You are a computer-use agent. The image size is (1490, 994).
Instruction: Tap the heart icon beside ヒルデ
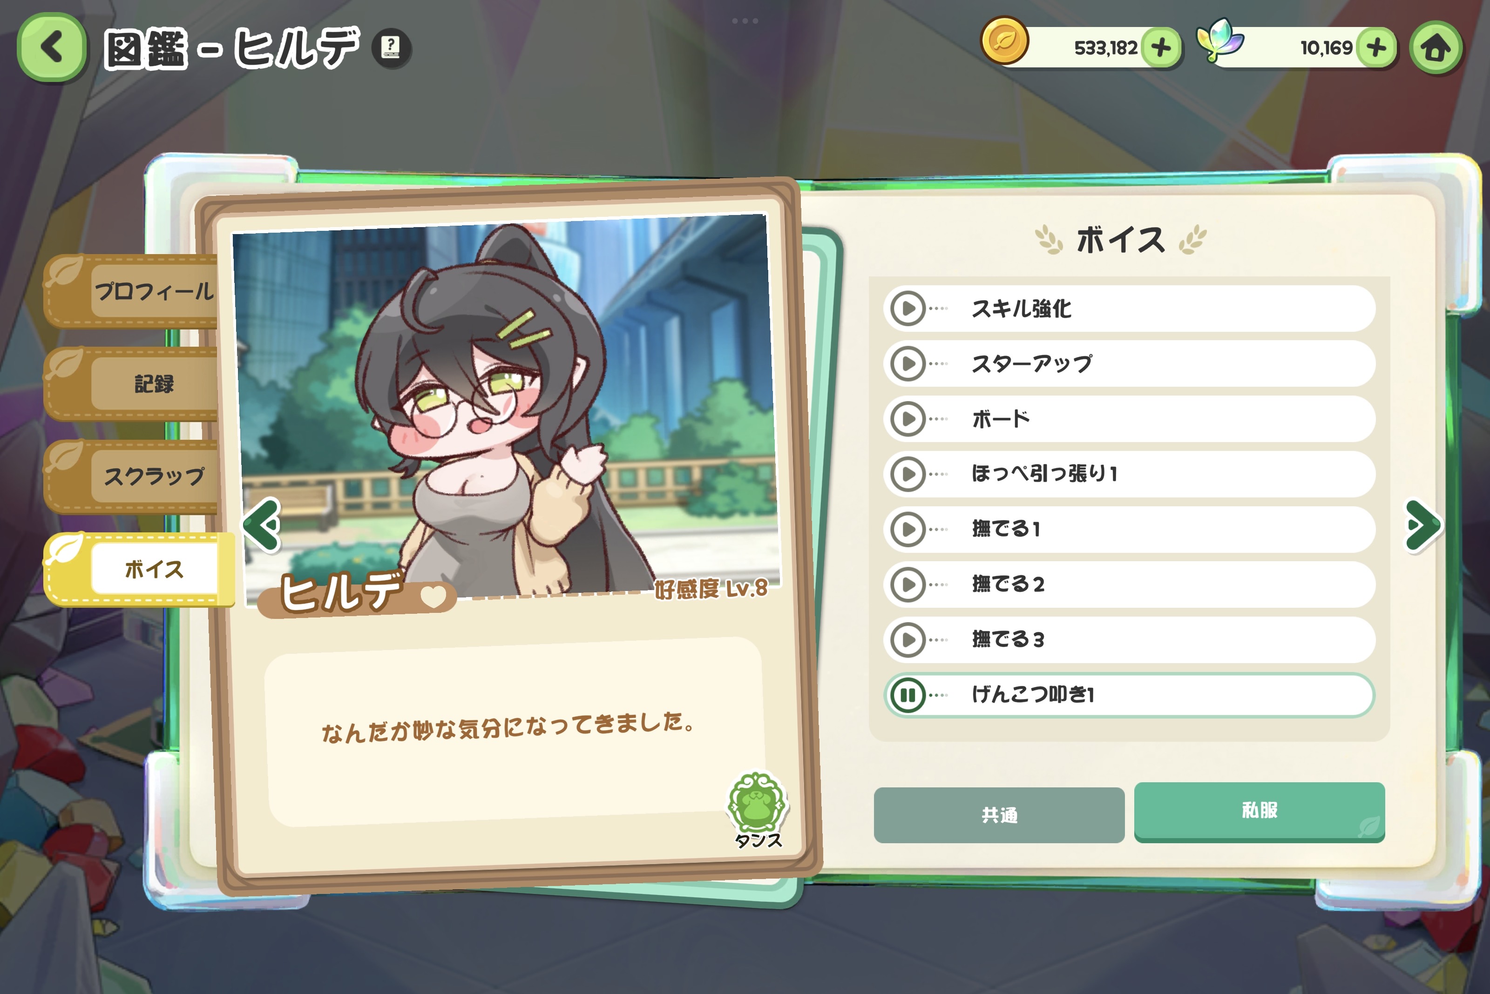(x=433, y=596)
